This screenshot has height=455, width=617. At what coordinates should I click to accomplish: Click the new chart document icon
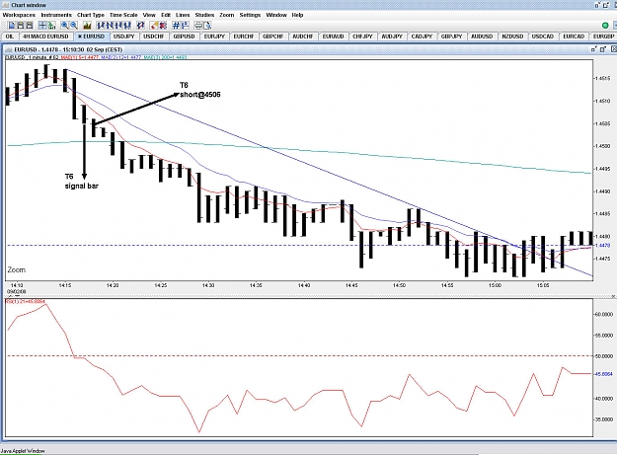point(12,26)
